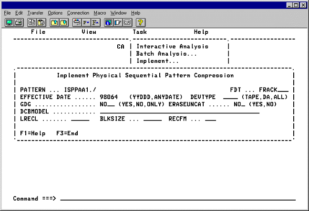Click the print screen printer icon
Screen dimensions: 309x211
tap(19, 22)
